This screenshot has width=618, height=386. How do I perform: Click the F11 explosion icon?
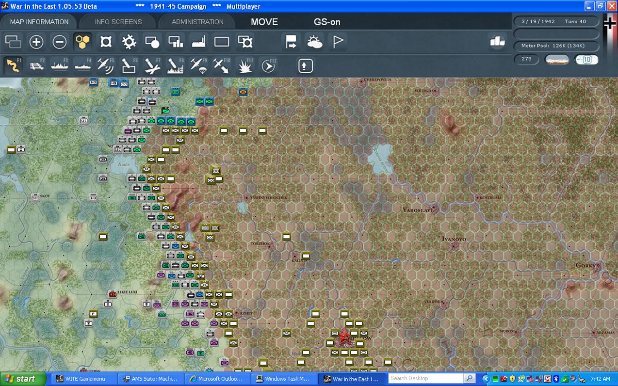(x=245, y=65)
